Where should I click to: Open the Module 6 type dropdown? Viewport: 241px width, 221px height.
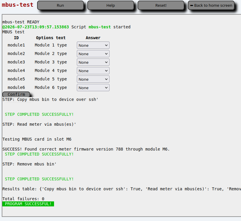coord(93,88)
